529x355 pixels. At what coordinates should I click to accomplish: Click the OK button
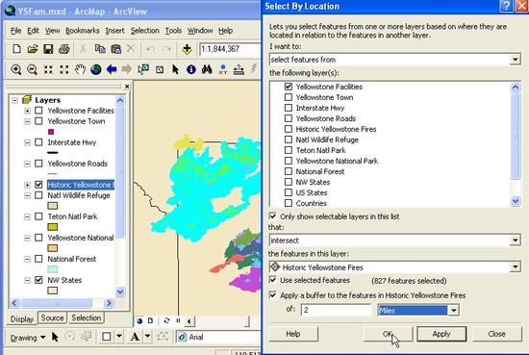388,334
